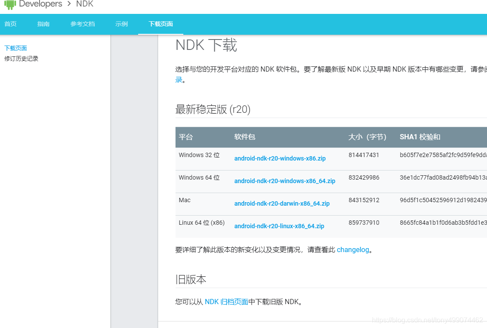
Task: Click the size value 832429986
Action: (x=364, y=177)
